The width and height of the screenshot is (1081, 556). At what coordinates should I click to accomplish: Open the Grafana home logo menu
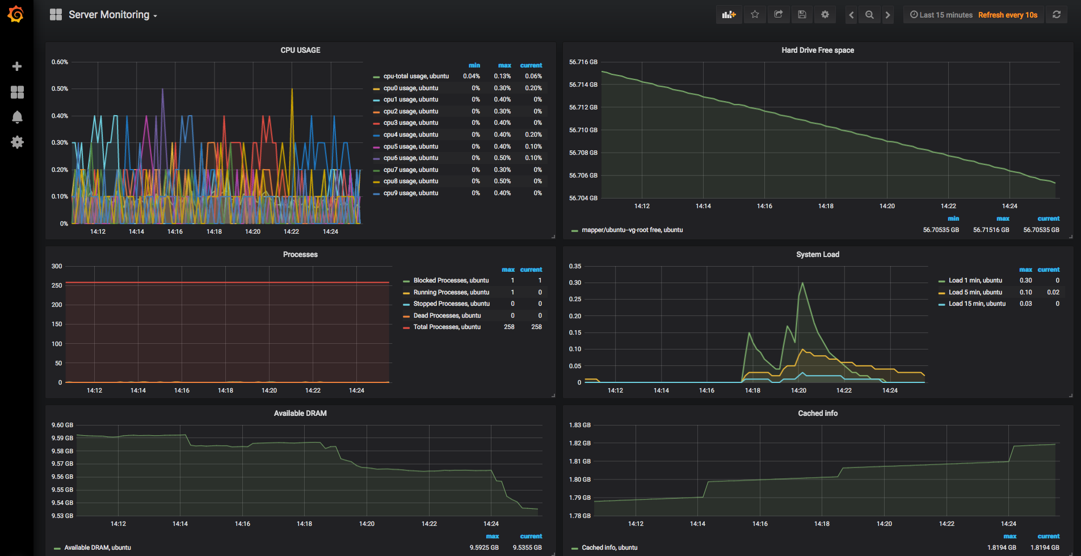point(16,14)
